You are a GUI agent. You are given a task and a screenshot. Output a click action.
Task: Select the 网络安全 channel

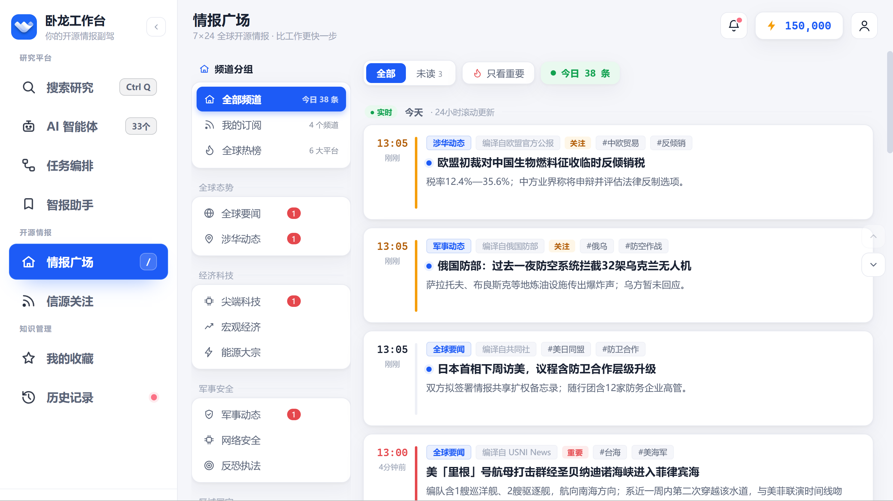pyautogui.click(x=271, y=440)
